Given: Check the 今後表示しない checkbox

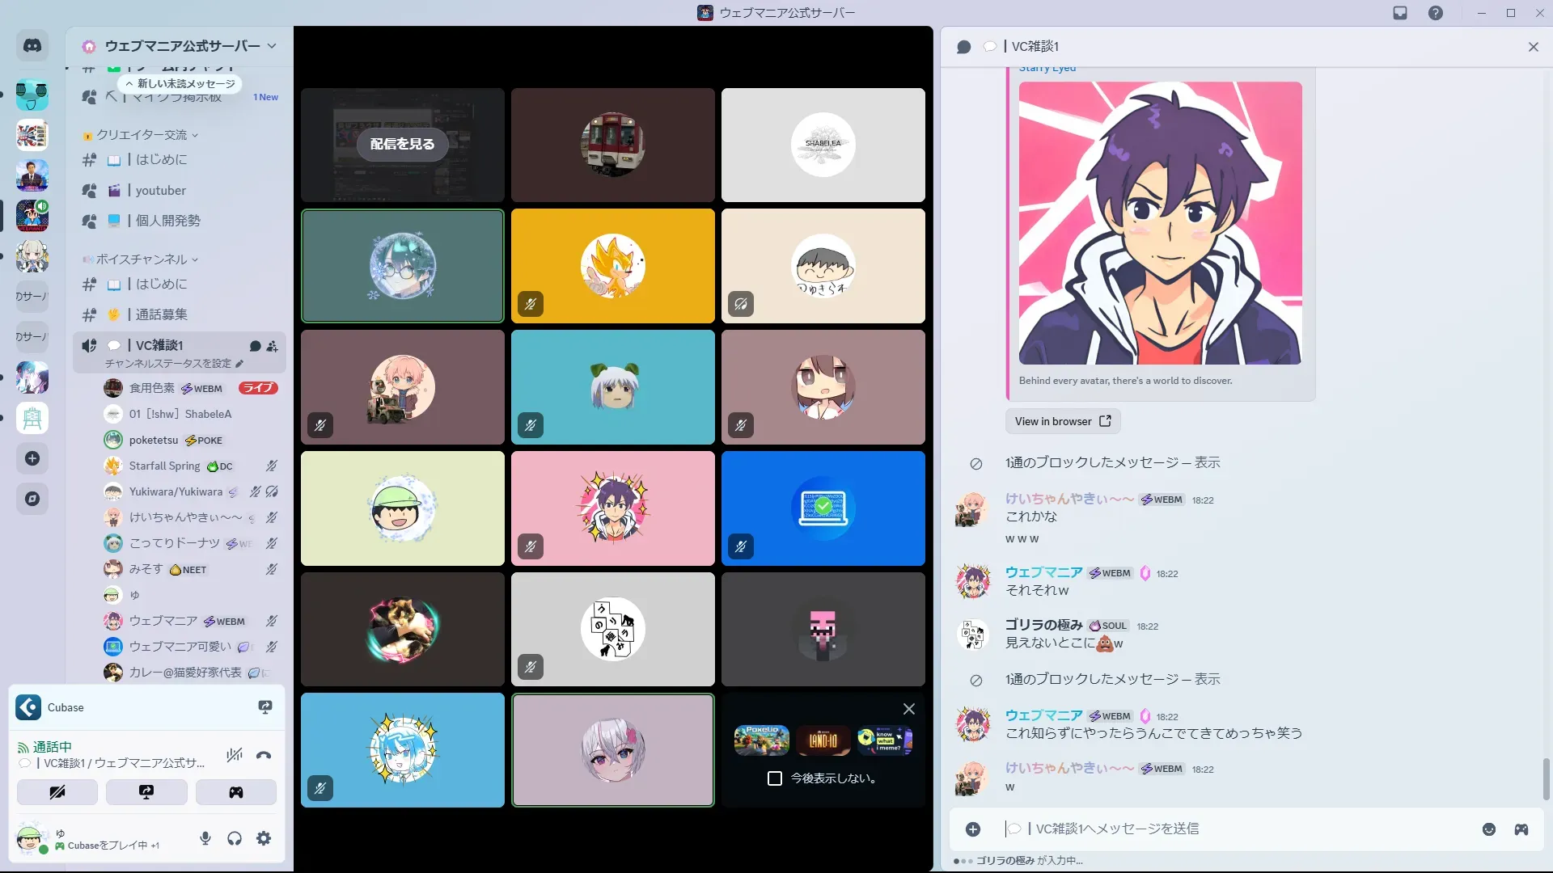Looking at the screenshot, I should click(774, 778).
